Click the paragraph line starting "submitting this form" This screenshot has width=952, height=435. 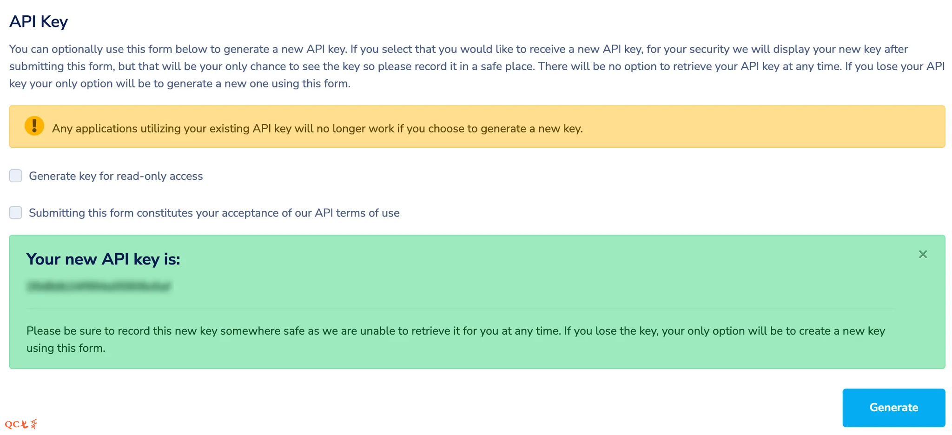coord(477,66)
